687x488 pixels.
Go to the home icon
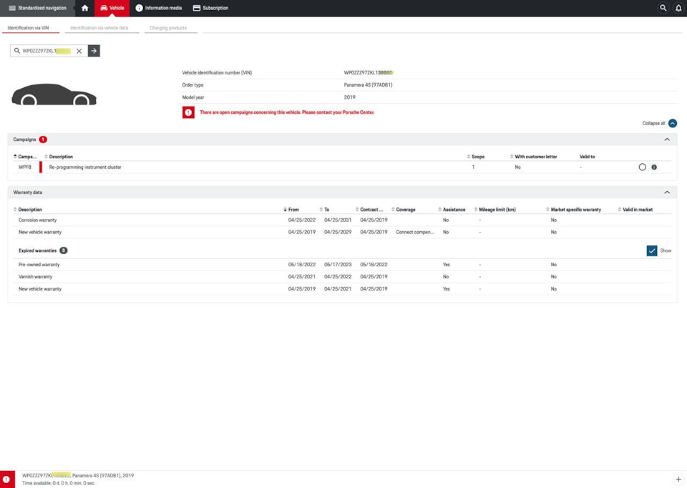coord(85,8)
